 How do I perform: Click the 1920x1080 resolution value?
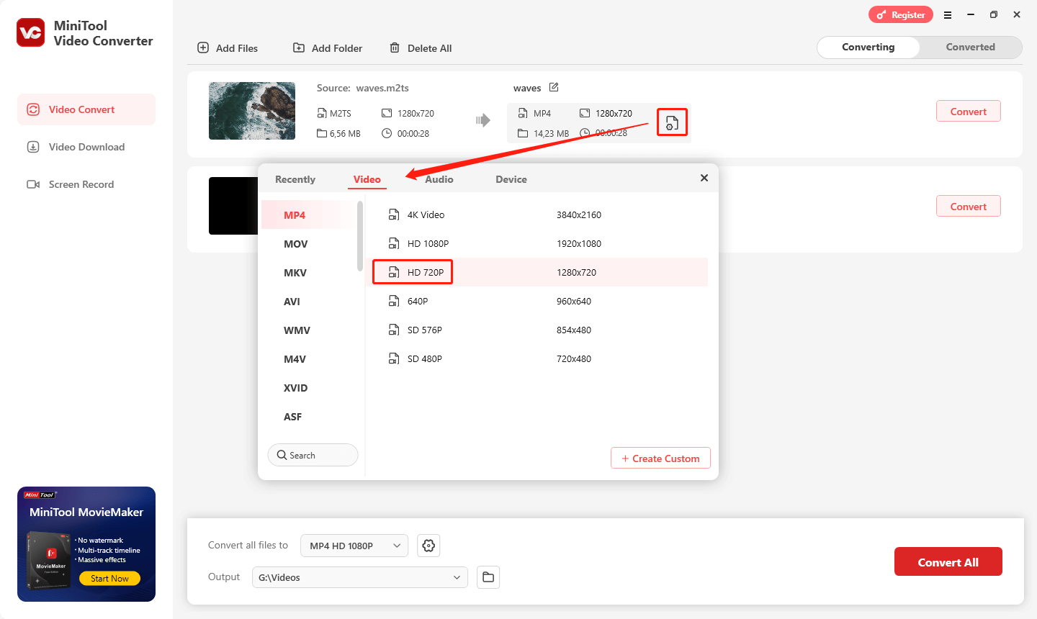point(579,243)
